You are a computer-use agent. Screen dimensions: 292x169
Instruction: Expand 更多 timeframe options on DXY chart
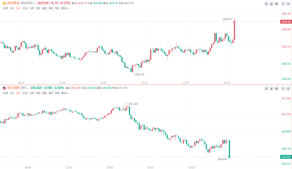coord(65,93)
